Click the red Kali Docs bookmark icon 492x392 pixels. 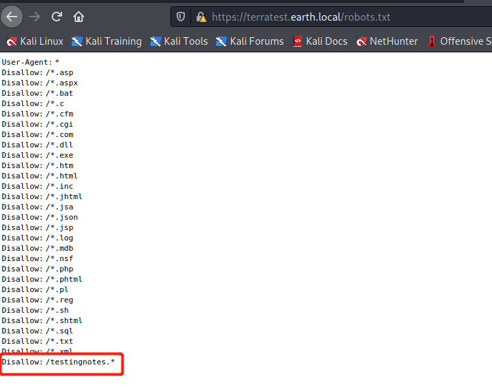297,41
